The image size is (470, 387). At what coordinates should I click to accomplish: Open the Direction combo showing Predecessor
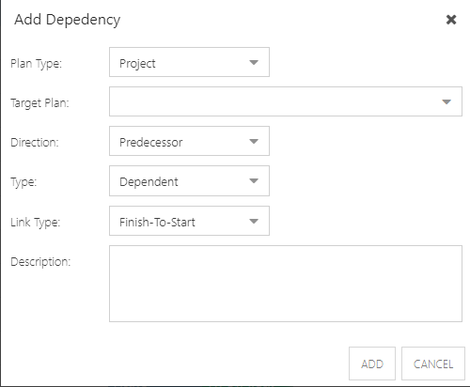189,141
